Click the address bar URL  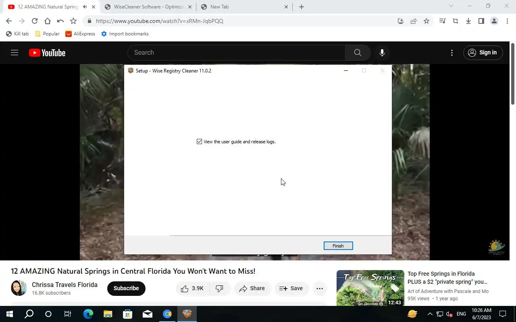coord(160,21)
